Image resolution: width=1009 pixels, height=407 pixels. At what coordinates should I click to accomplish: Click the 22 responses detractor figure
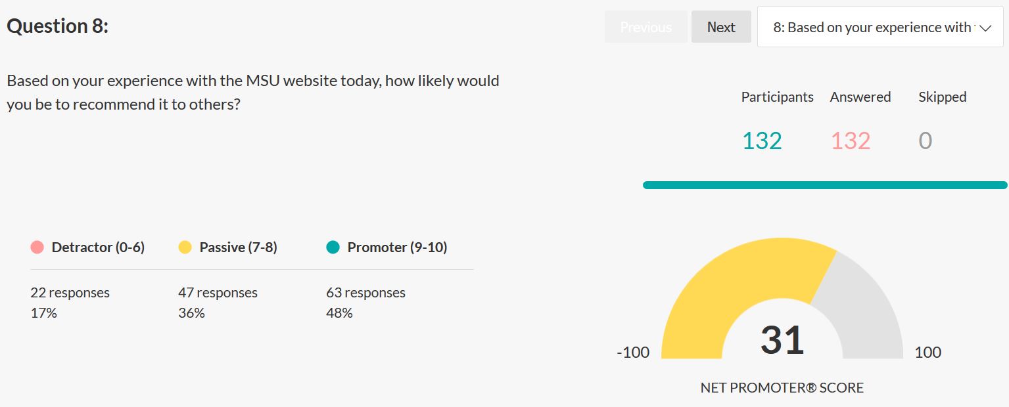(70, 293)
